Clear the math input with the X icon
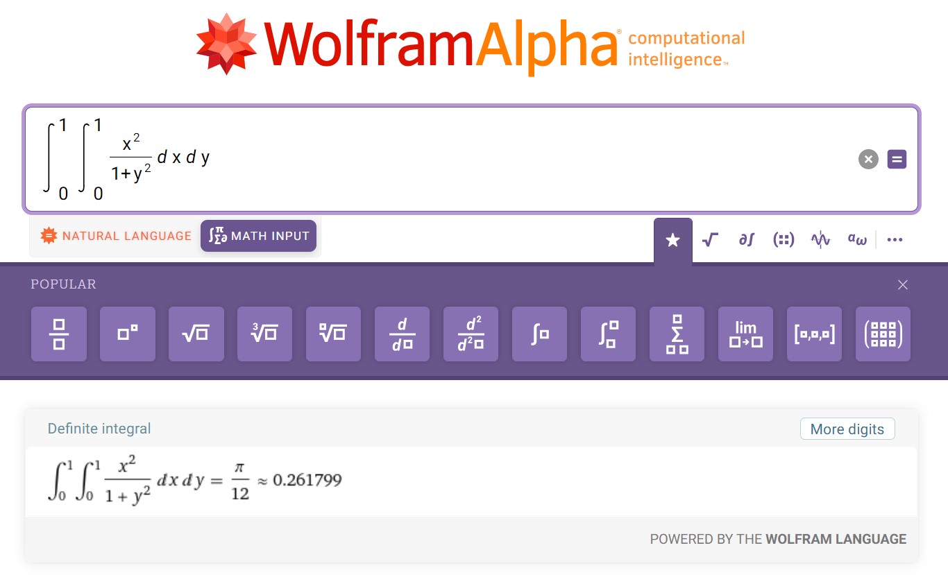This screenshot has width=948, height=575. pyautogui.click(x=868, y=160)
